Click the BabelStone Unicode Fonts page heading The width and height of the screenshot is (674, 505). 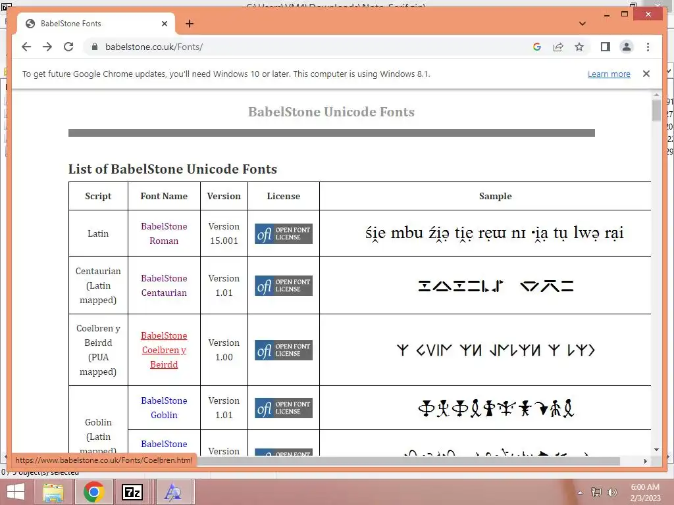pyautogui.click(x=332, y=112)
